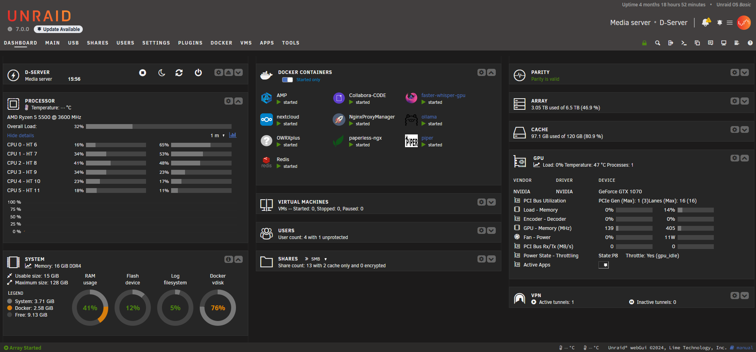This screenshot has width=756, height=352.
Task: Open the search magnifier icon
Action: click(658, 43)
